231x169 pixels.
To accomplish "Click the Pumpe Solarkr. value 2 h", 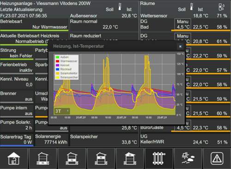I will pyautogui.click(x=29, y=128).
